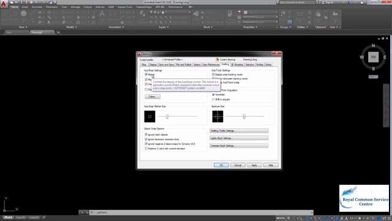Toggle Ignore hatch objects checkbox

(146, 134)
